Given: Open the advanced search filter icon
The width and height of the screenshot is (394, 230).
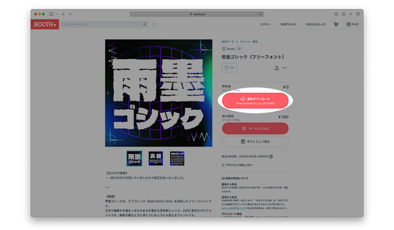Looking at the screenshot, I should [x=153, y=24].
